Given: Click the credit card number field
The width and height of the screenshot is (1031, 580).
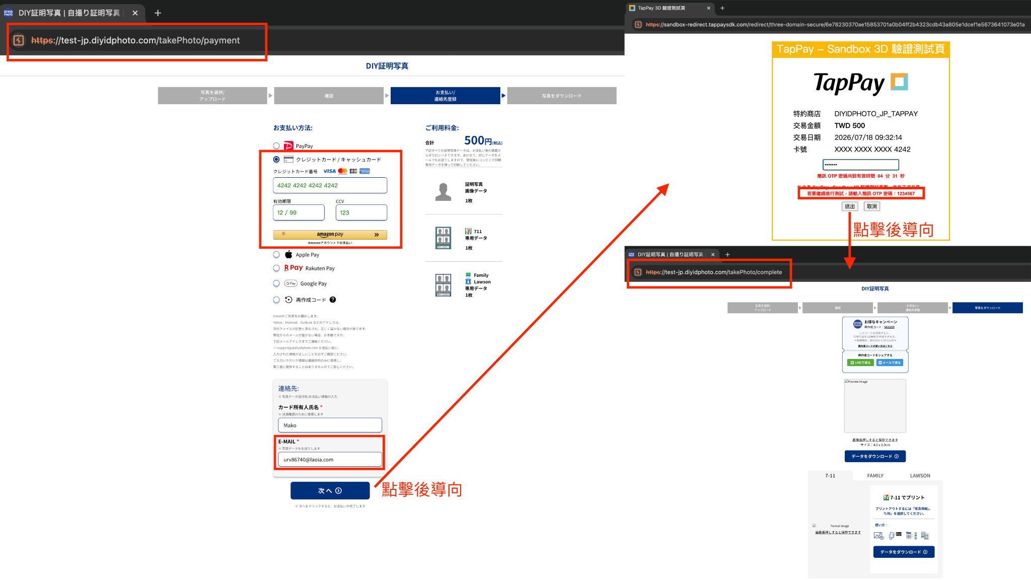Looking at the screenshot, I should (330, 185).
